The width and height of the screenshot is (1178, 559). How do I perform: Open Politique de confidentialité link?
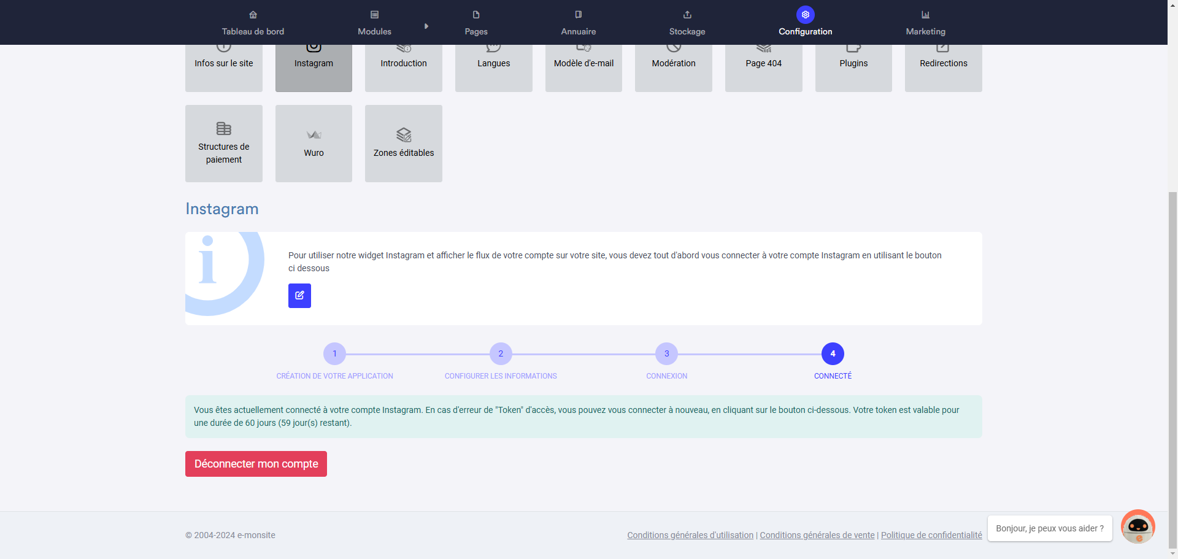pyautogui.click(x=931, y=535)
